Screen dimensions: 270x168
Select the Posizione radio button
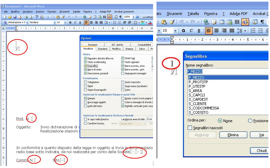pyautogui.click(x=250, y=121)
